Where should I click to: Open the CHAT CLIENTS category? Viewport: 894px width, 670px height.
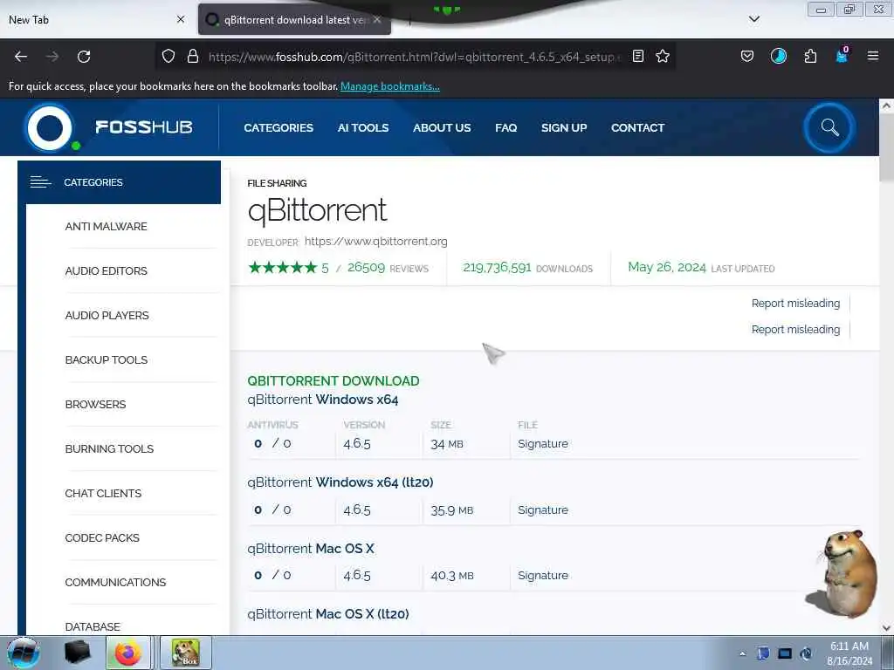[x=103, y=494]
